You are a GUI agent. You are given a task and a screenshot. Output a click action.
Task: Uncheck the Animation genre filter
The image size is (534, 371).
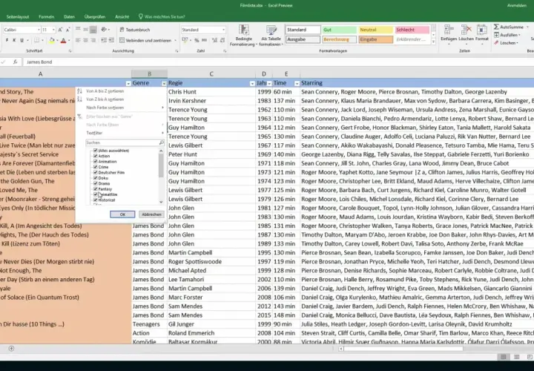pyautogui.click(x=96, y=162)
